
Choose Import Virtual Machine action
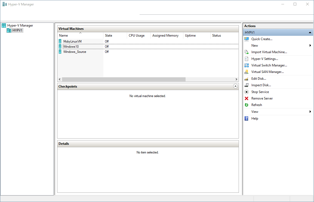(x=269, y=52)
